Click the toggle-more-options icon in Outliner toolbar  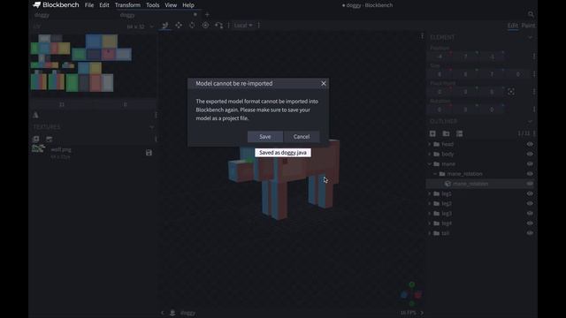click(x=459, y=133)
